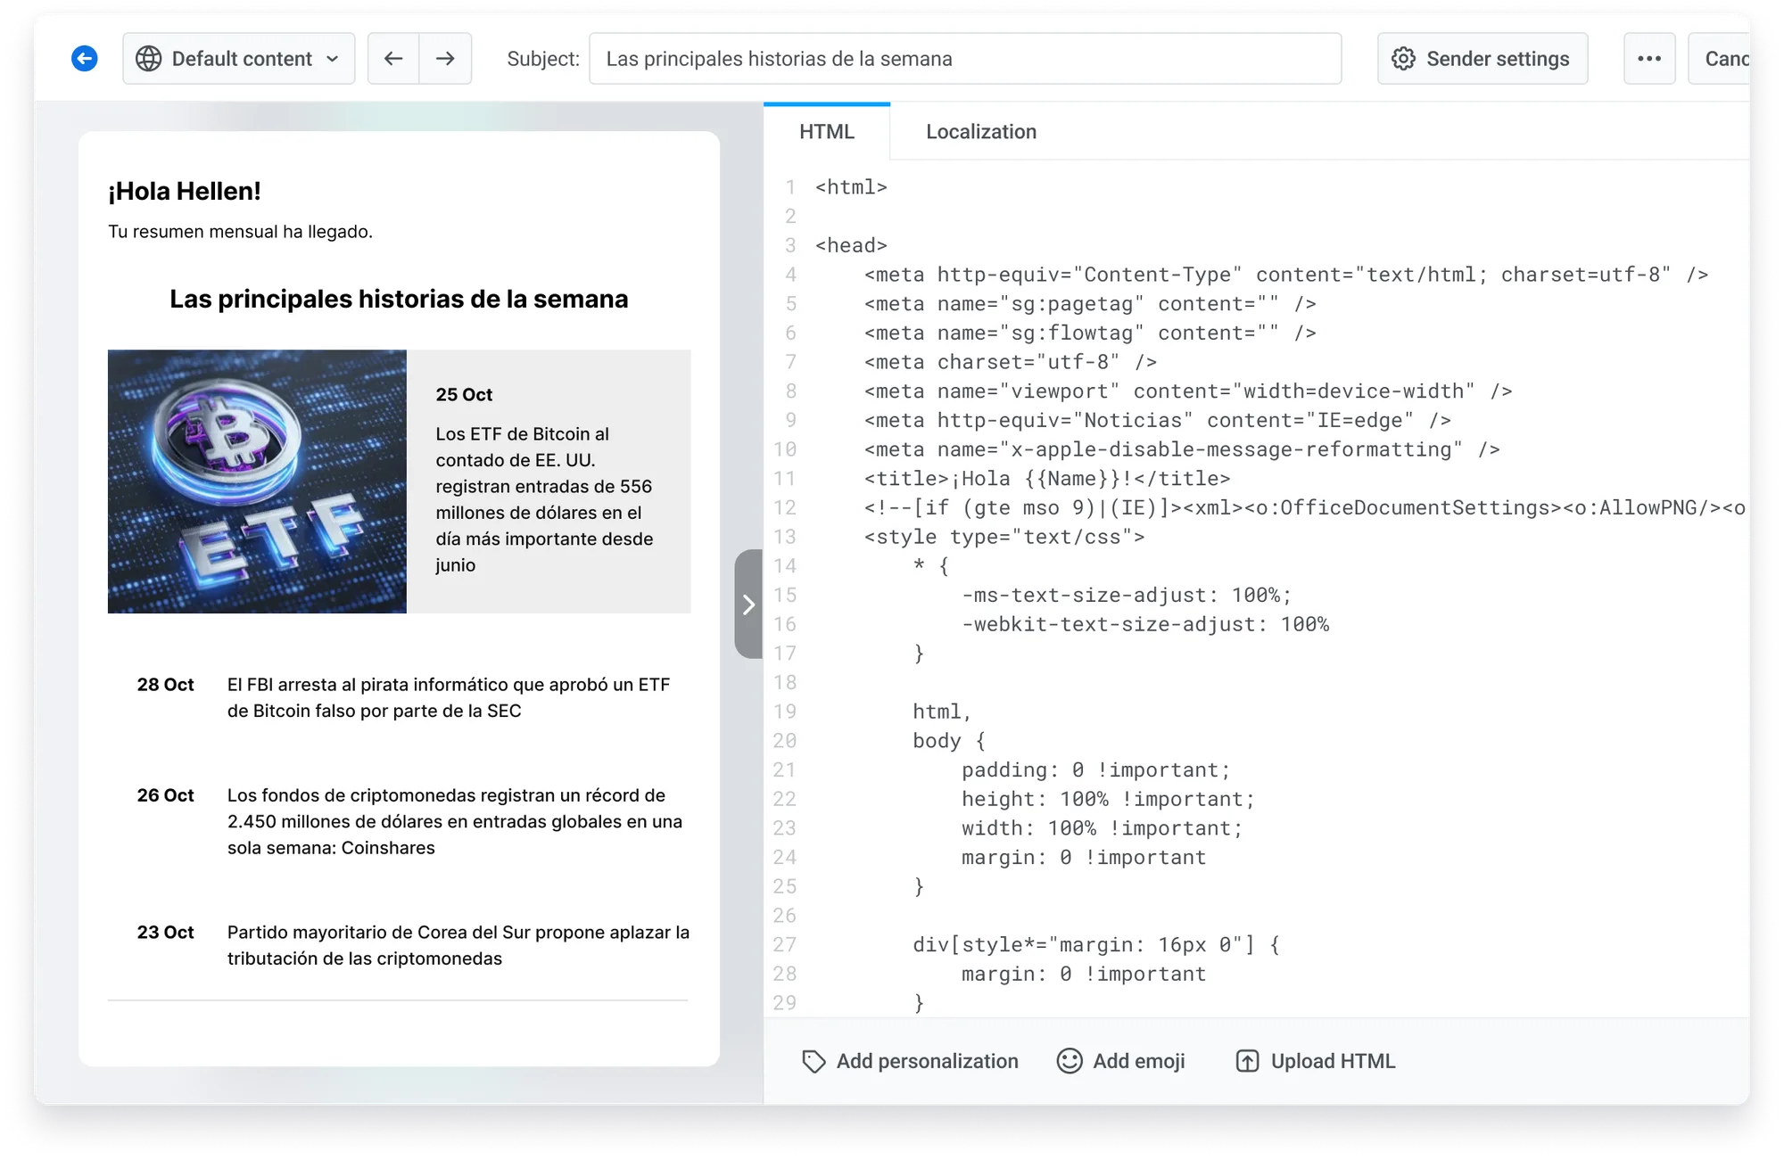The width and height of the screenshot is (1784, 1160).
Task: Open the Default content dropdown
Action: 239,59
